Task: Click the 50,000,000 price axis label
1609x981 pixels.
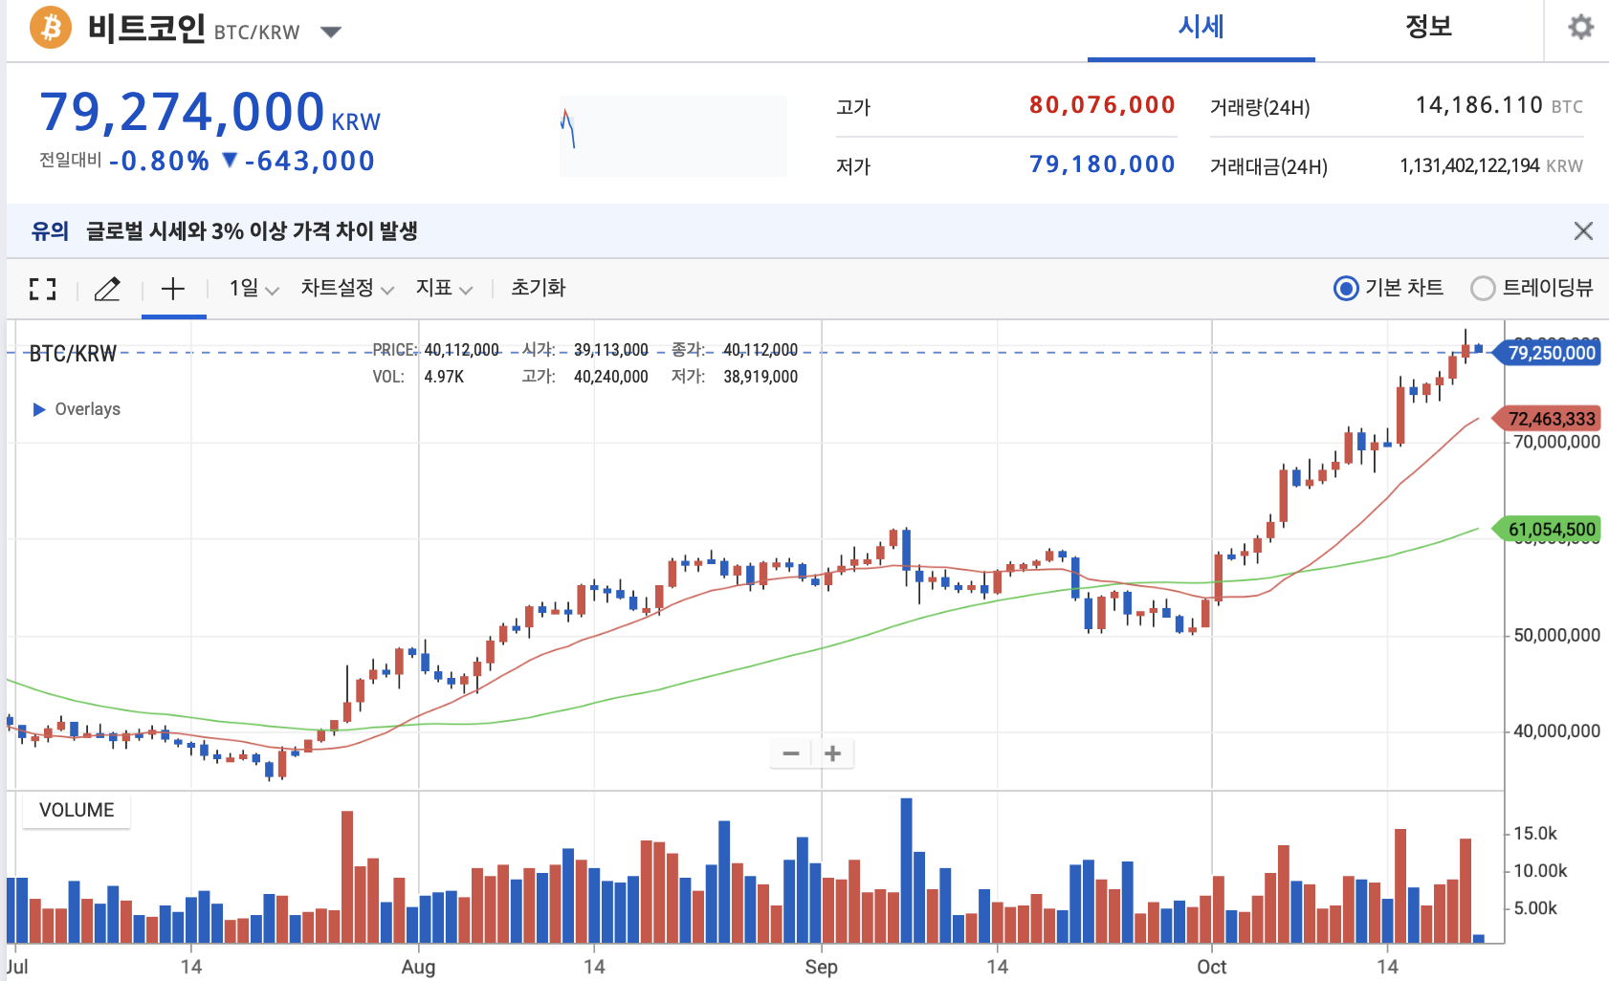Action: coord(1556,635)
